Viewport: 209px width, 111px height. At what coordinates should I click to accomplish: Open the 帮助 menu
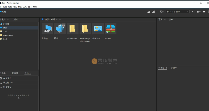(x=35, y=7)
